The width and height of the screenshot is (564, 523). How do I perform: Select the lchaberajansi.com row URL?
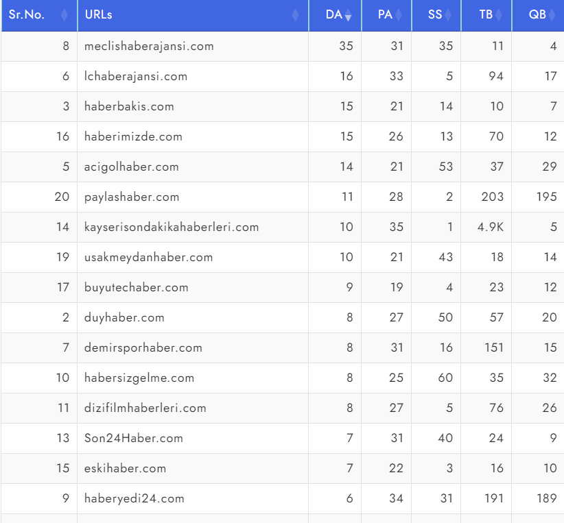click(x=136, y=77)
